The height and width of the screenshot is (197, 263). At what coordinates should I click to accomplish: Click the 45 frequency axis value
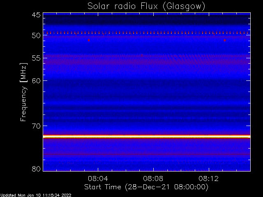click(36, 15)
